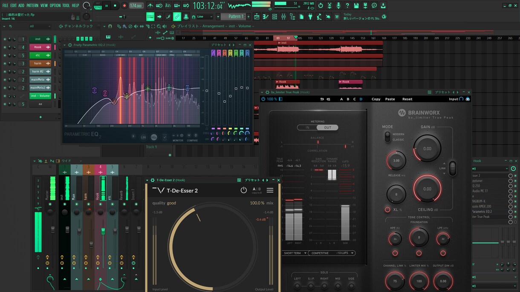The width and height of the screenshot is (520, 292).
Task: Open the COMPETITIVE preset dropdown
Action: (x=332, y=253)
